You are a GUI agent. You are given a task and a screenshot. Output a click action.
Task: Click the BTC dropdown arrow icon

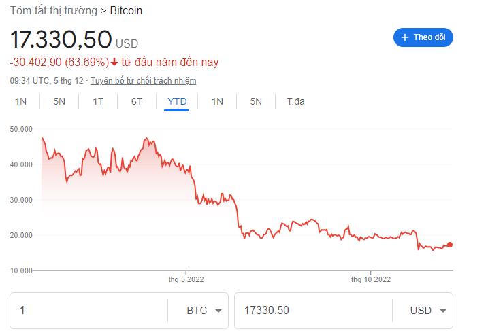(x=218, y=311)
